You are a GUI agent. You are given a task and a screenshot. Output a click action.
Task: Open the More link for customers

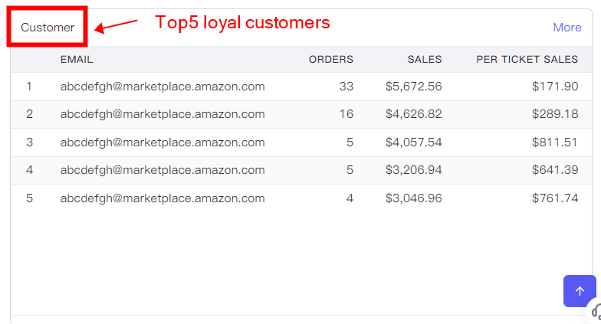pos(567,28)
